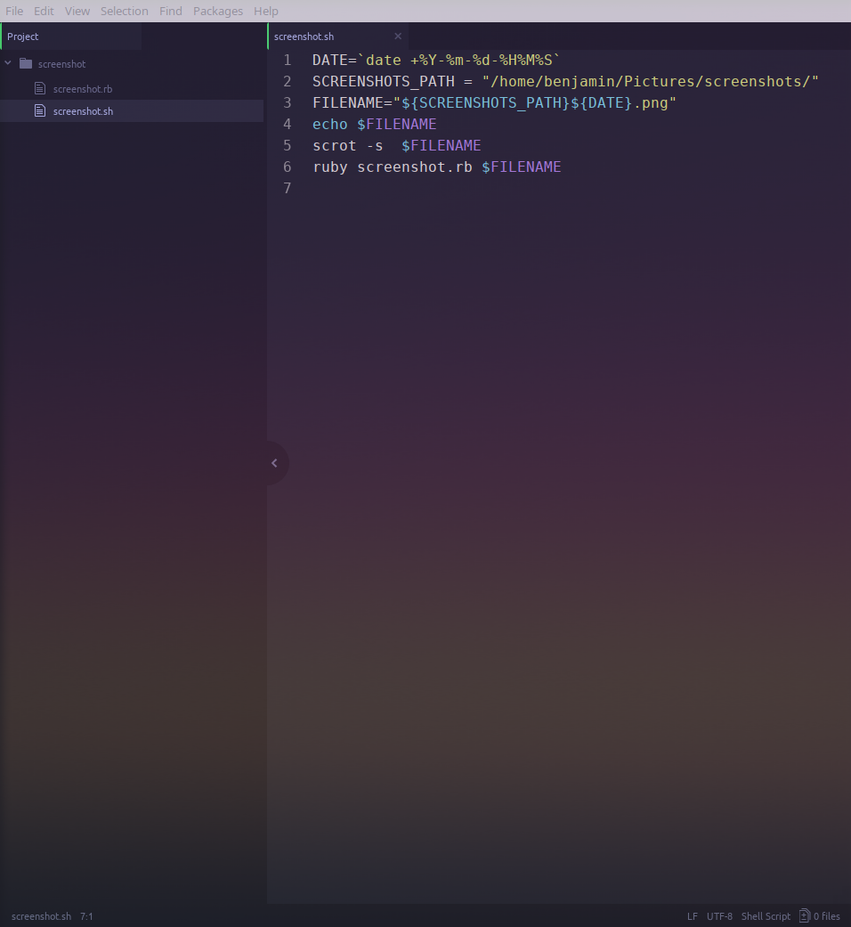Click the screenshot folder icon
The height and width of the screenshot is (927, 851).
[26, 63]
